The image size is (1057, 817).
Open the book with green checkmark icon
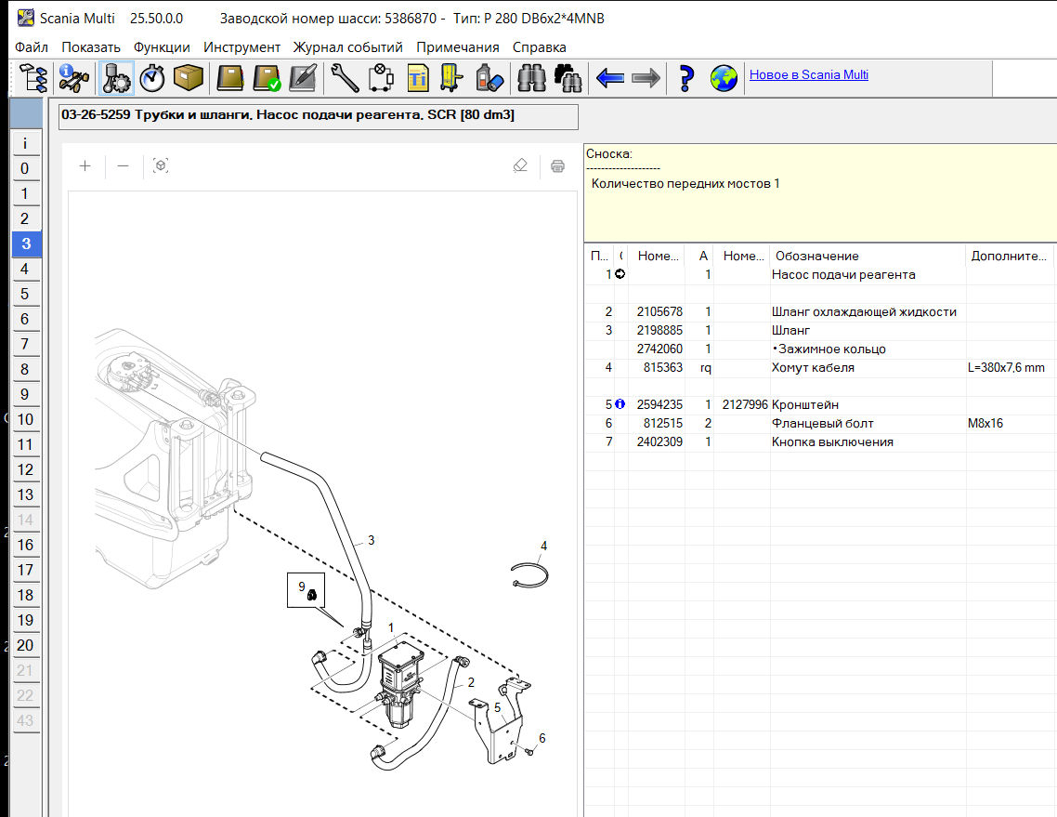click(x=267, y=77)
